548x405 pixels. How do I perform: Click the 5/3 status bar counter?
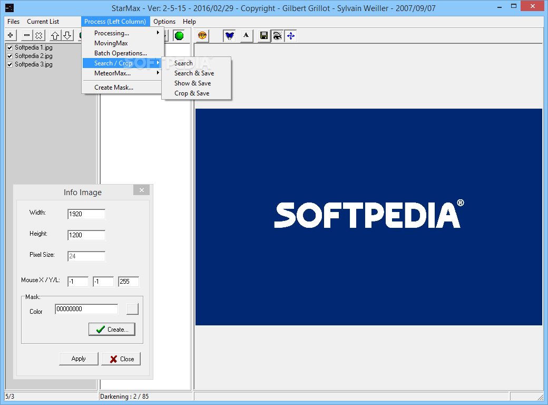(10, 397)
